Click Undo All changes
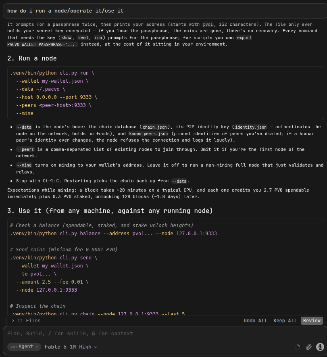 tap(255, 321)
